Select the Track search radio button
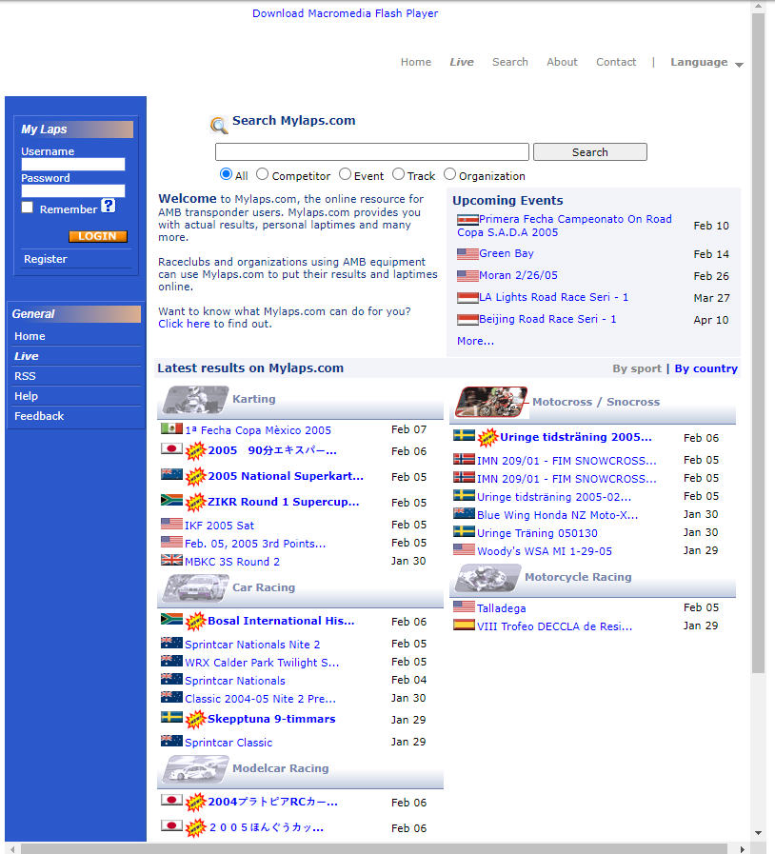Viewport: 775px width, 854px height. (x=398, y=174)
